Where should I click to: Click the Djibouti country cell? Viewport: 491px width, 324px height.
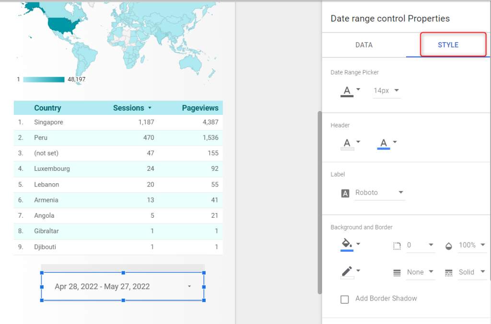click(x=45, y=247)
